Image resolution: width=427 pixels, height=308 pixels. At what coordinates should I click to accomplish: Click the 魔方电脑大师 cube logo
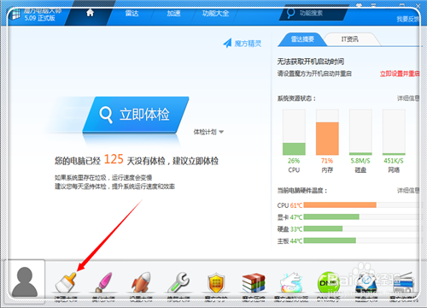coord(15,15)
